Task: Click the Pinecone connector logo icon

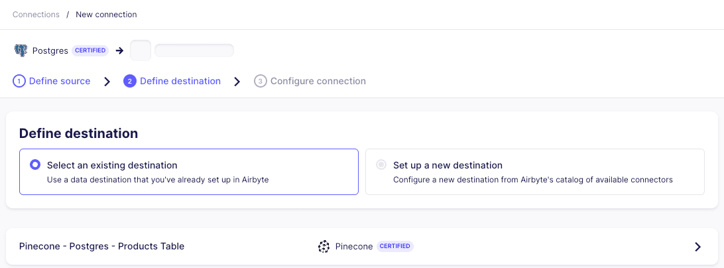Action: coord(324,247)
